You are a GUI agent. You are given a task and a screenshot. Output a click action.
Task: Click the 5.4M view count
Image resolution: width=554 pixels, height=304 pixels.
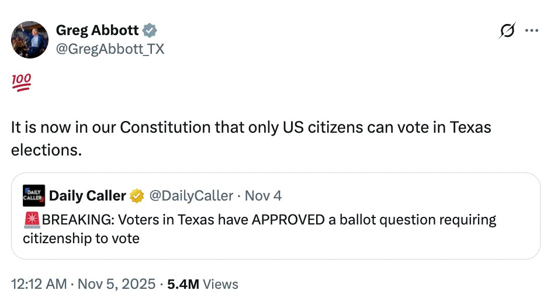183,284
